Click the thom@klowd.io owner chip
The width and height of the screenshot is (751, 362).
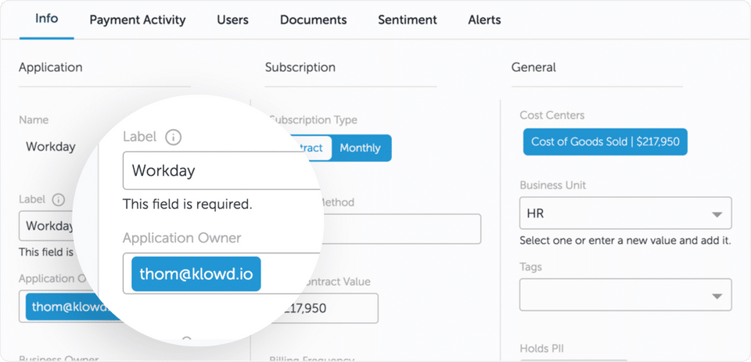pos(196,274)
